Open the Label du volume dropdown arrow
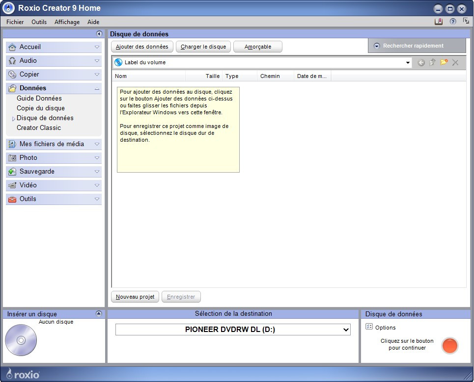Image resolution: width=474 pixels, height=382 pixels. click(x=408, y=62)
